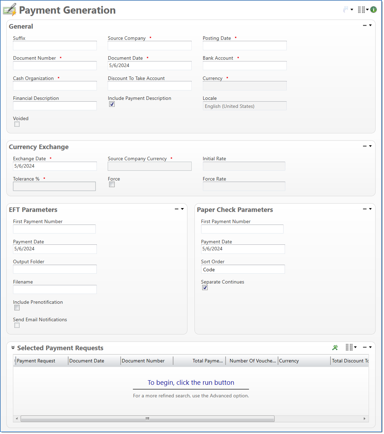Click the green info icon in header
Image resolution: width=384 pixels, height=434 pixels.
point(374,10)
